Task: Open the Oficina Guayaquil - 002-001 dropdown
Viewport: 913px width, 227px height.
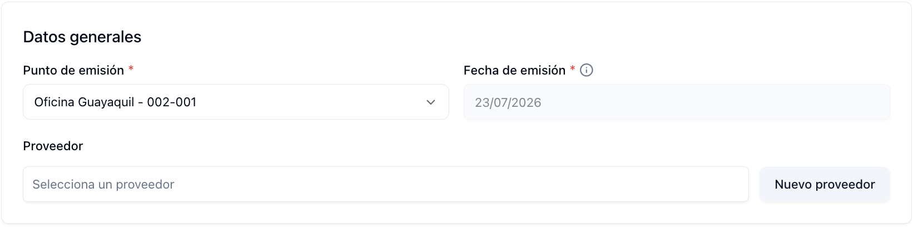Action: (236, 102)
